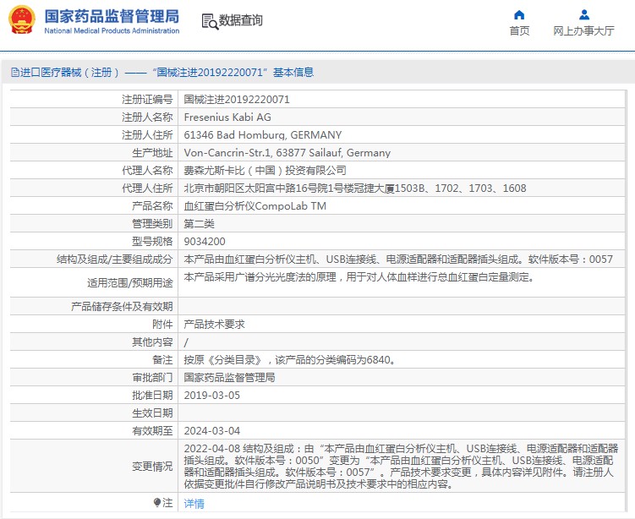
Task: Click the 适用范围/预期用途 label
Action: click(x=130, y=283)
